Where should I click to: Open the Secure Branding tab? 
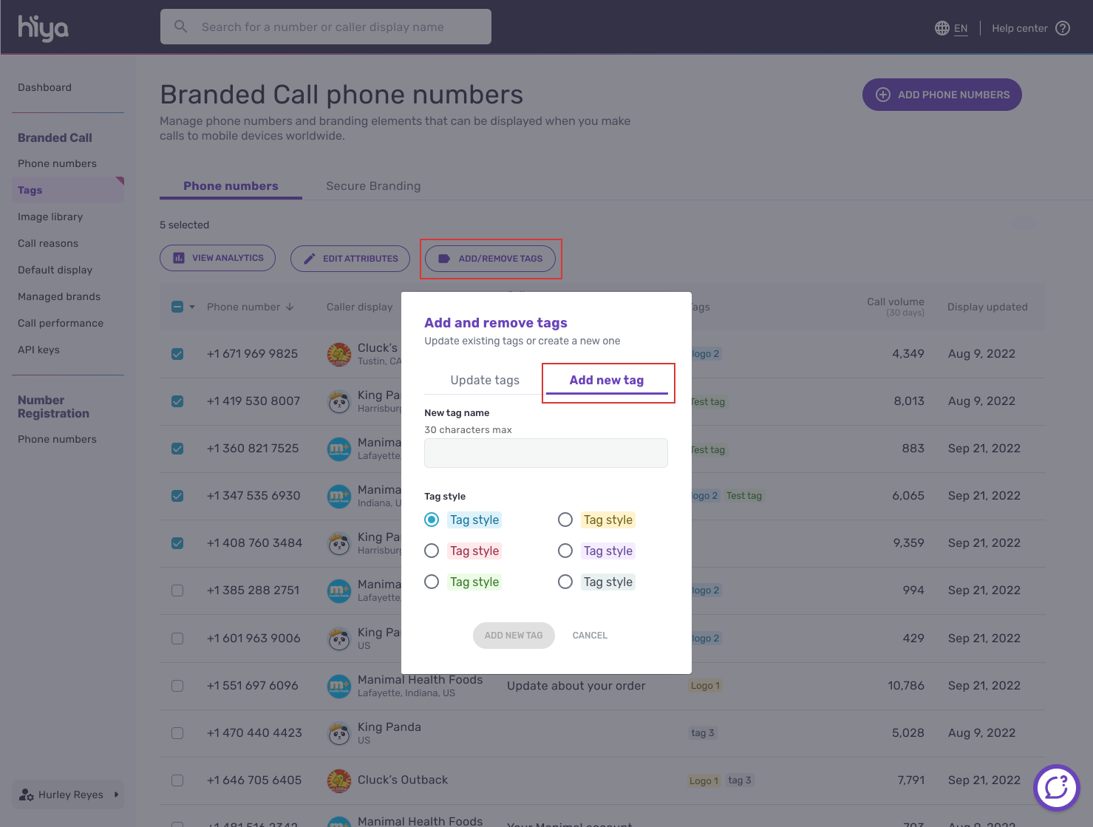[373, 186]
